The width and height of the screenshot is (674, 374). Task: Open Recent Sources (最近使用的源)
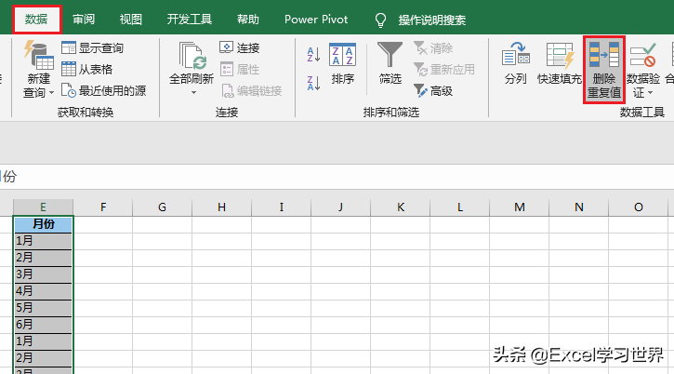[x=103, y=90]
